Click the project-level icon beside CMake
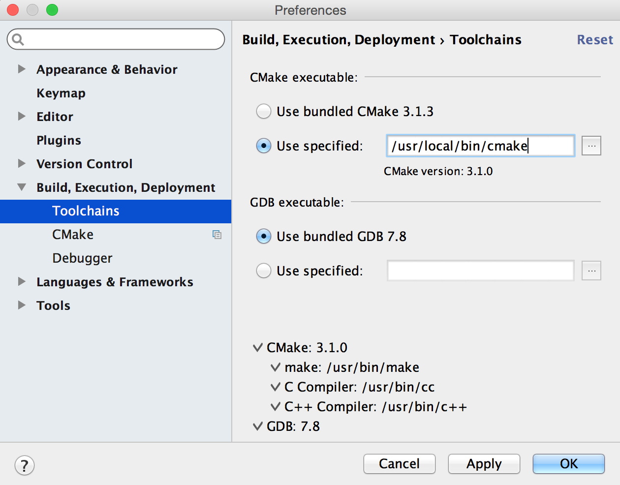The width and height of the screenshot is (620, 485). coord(217,235)
